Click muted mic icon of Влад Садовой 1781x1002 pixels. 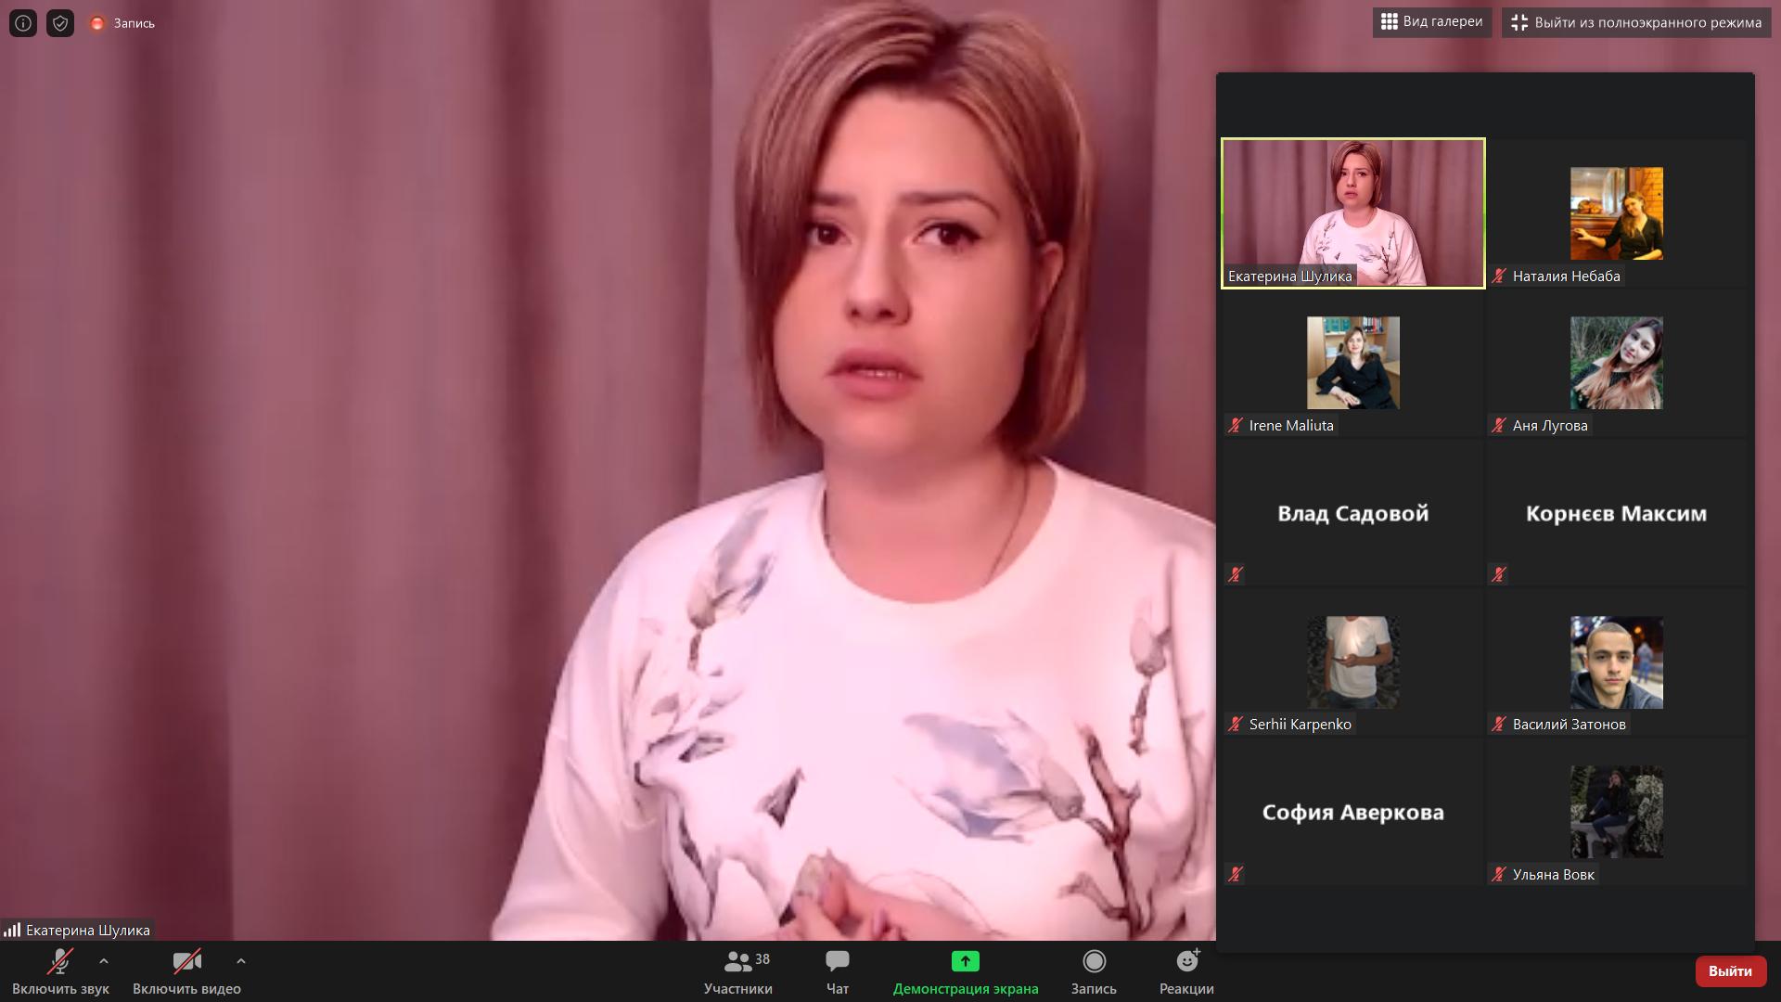click(1236, 574)
